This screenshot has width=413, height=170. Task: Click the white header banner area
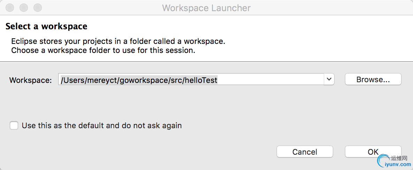pyautogui.click(x=206, y=38)
